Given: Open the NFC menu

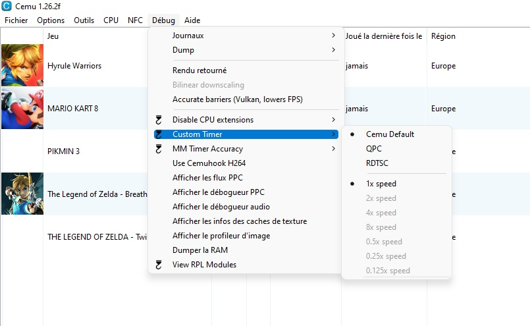Looking at the screenshot, I should [x=135, y=20].
